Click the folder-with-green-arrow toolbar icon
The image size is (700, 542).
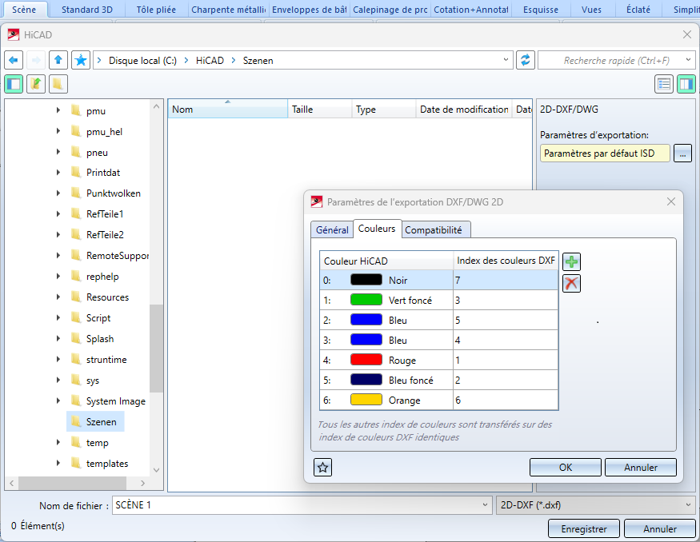tap(36, 84)
